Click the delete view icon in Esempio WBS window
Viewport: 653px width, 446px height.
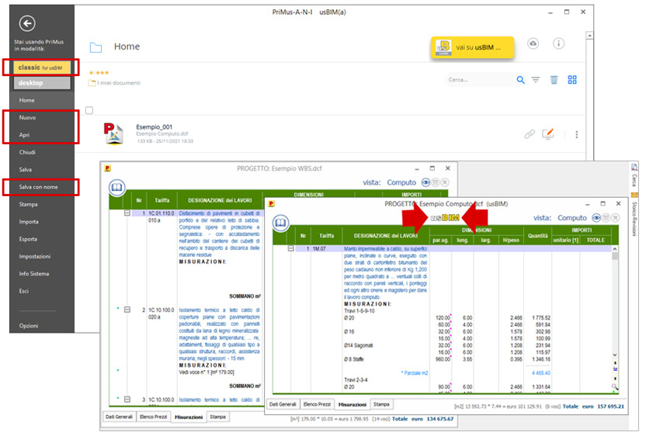pyautogui.click(x=435, y=182)
